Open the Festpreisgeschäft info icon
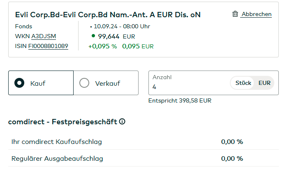 pyautogui.click(x=122, y=122)
